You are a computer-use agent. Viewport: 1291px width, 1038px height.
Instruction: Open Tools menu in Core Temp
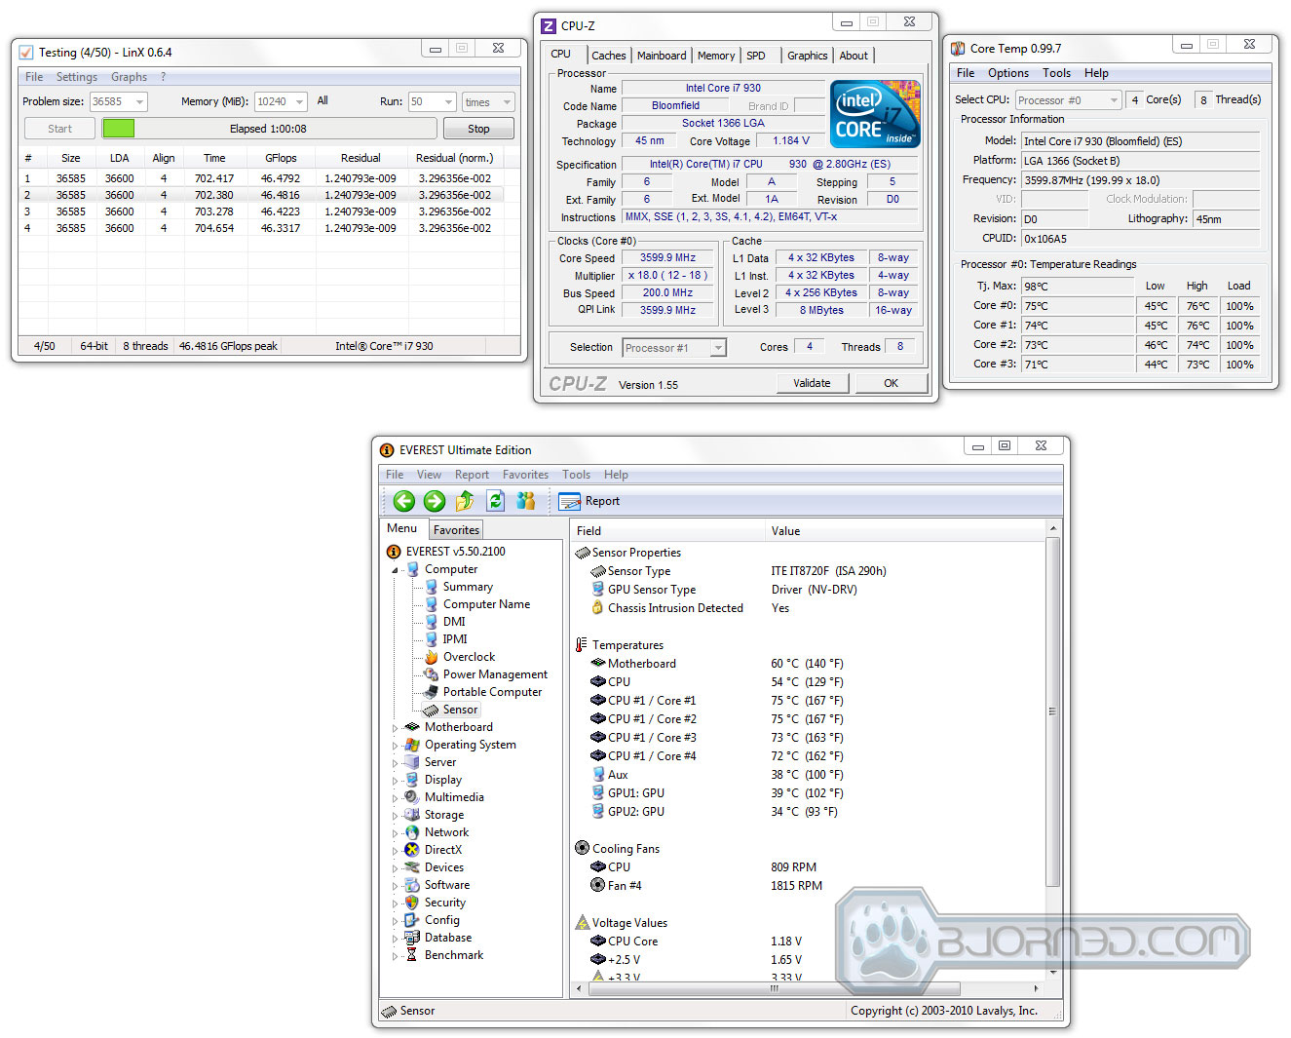1057,73
